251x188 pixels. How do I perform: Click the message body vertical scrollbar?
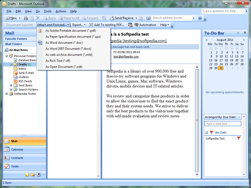pyautogui.click(x=197, y=120)
